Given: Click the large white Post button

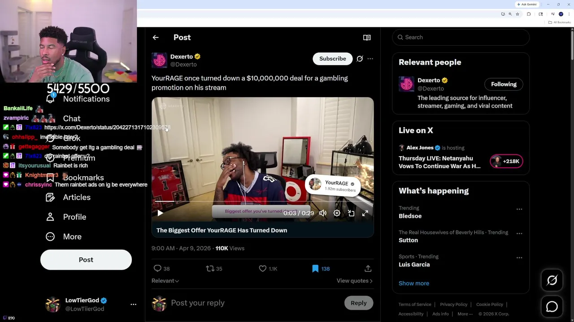Looking at the screenshot, I should (x=86, y=260).
